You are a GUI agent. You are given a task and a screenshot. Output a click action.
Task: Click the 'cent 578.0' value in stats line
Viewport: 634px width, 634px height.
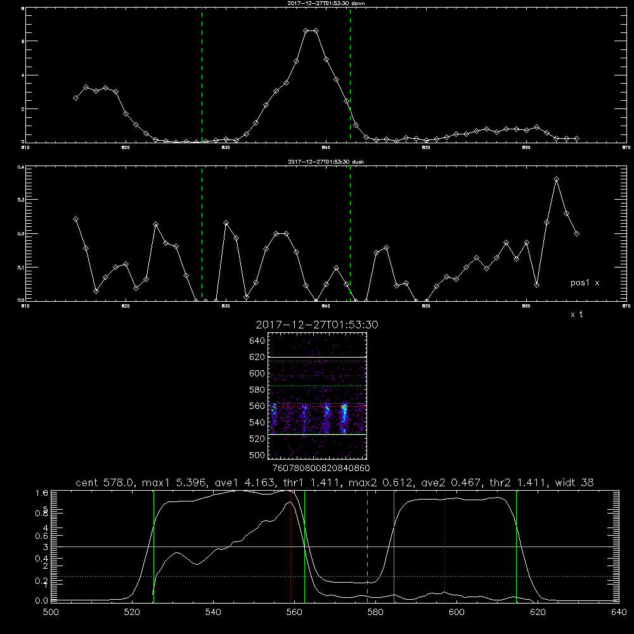pos(107,482)
